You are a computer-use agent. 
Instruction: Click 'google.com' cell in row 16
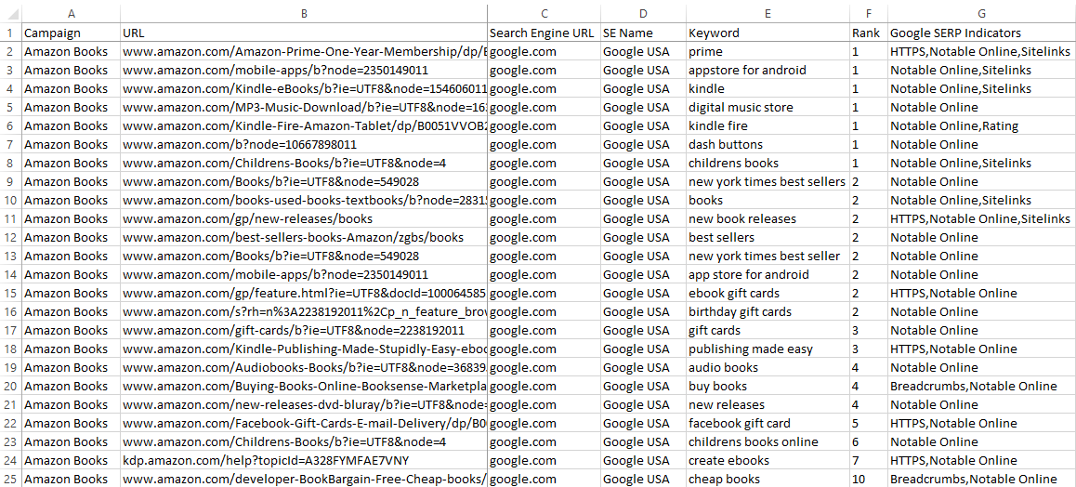click(x=545, y=311)
